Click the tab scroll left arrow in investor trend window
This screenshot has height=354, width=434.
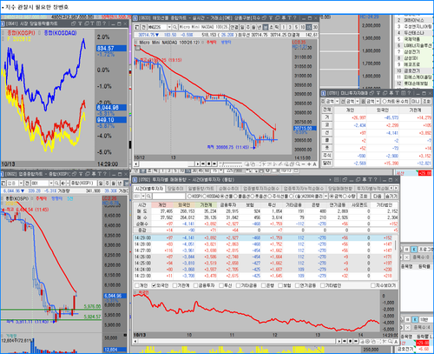point(391,189)
